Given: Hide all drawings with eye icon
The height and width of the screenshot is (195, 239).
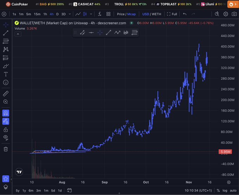Looking at the screenshot, I should coord(6,138).
